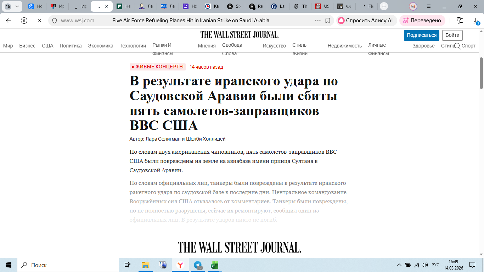The height and width of the screenshot is (272, 484).
Task: Open the Политика section
Action: tap(71, 46)
